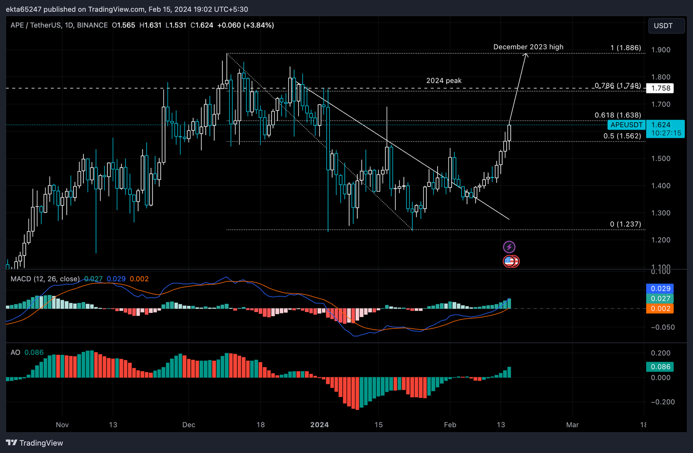Select the 'APE / TetherUS, 1D, BINANCE' symbol title
693x453 pixels.
(59, 25)
